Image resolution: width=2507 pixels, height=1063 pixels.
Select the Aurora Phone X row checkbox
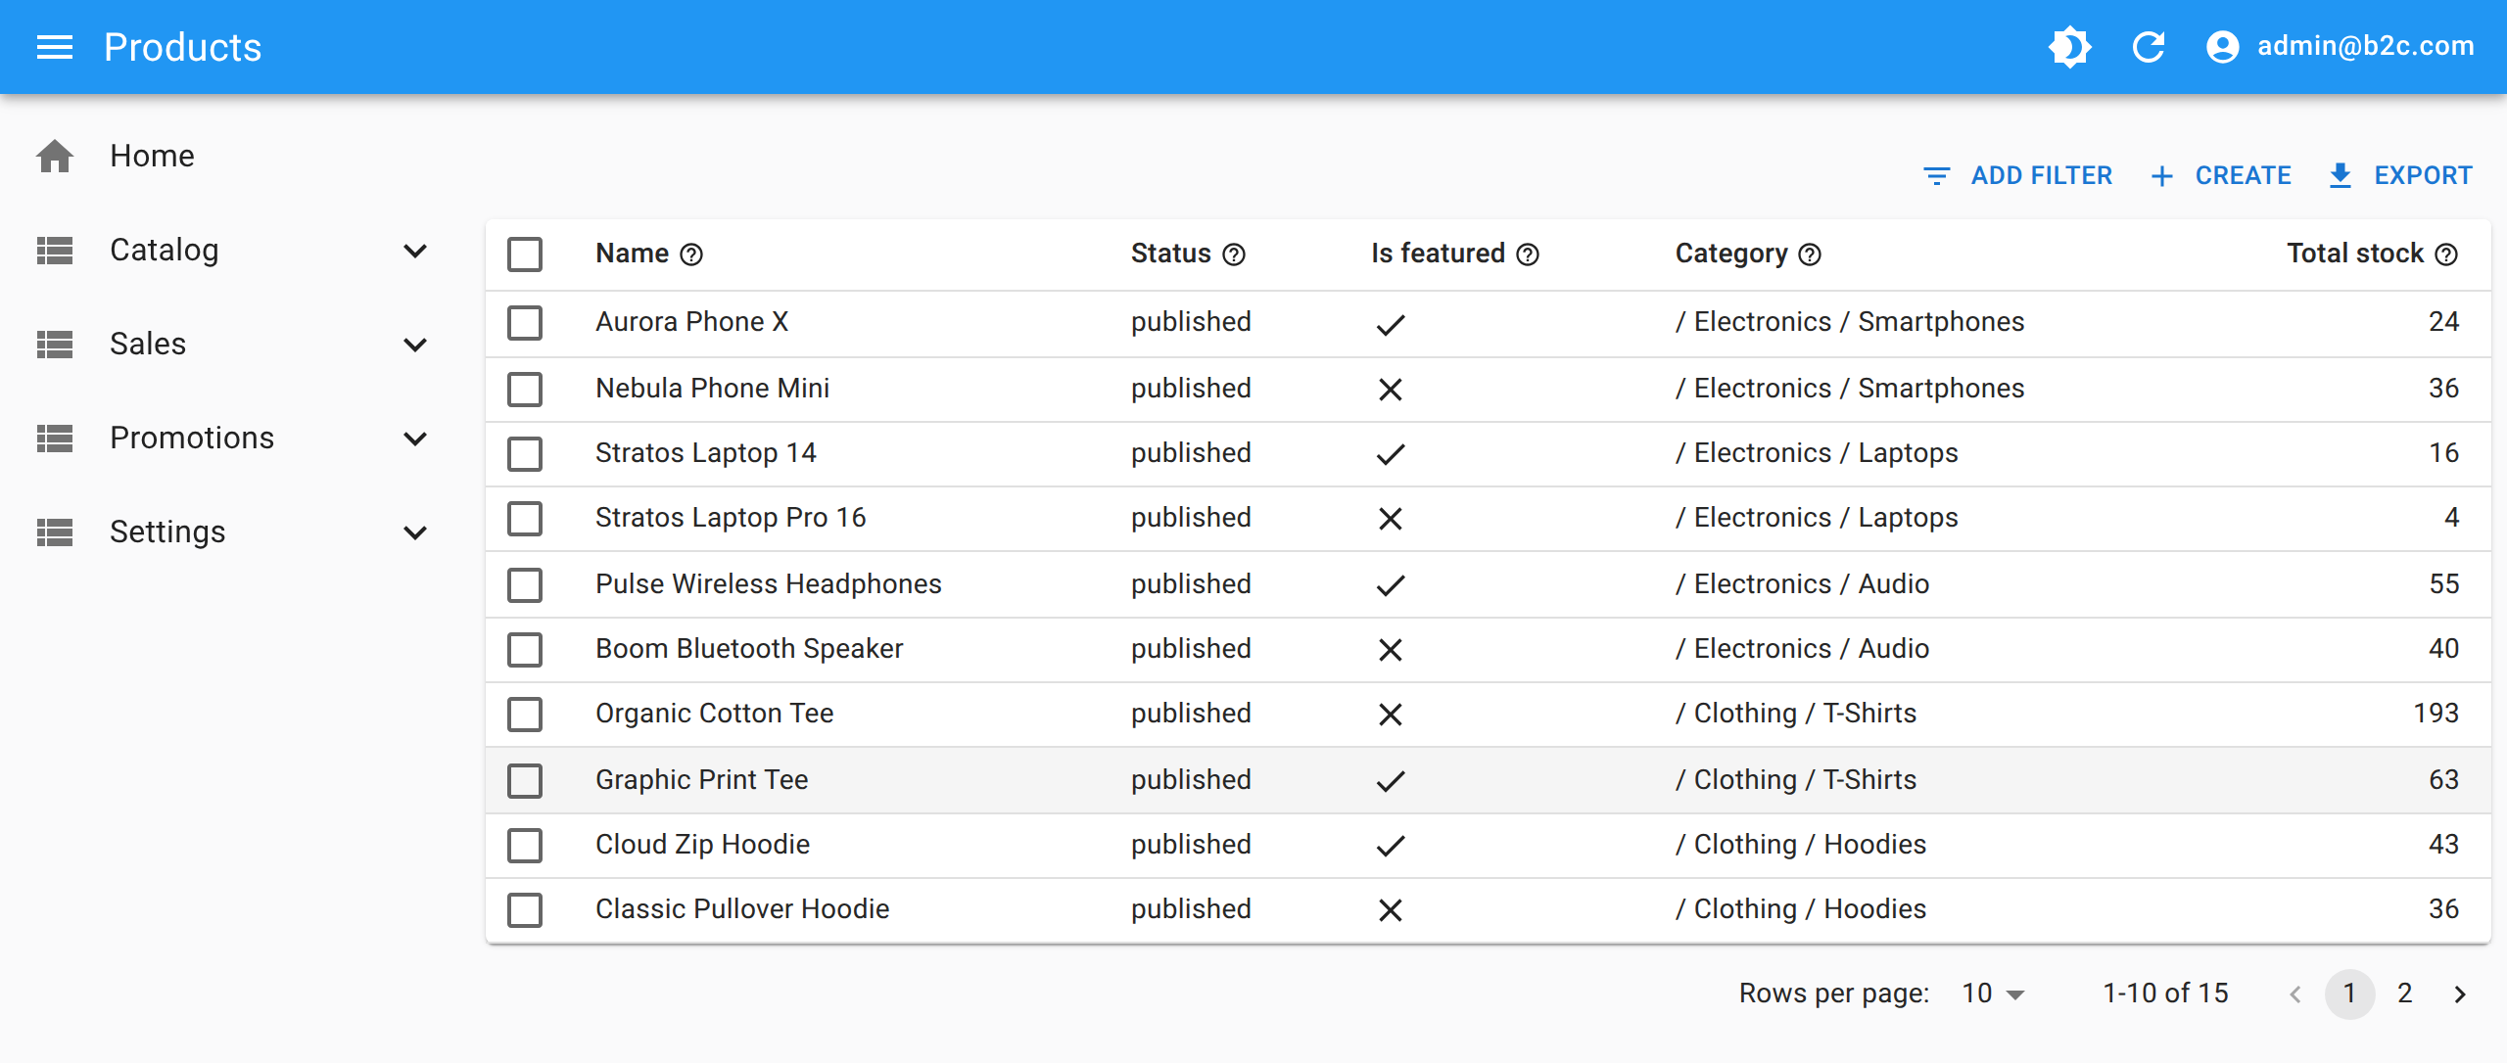coord(525,323)
